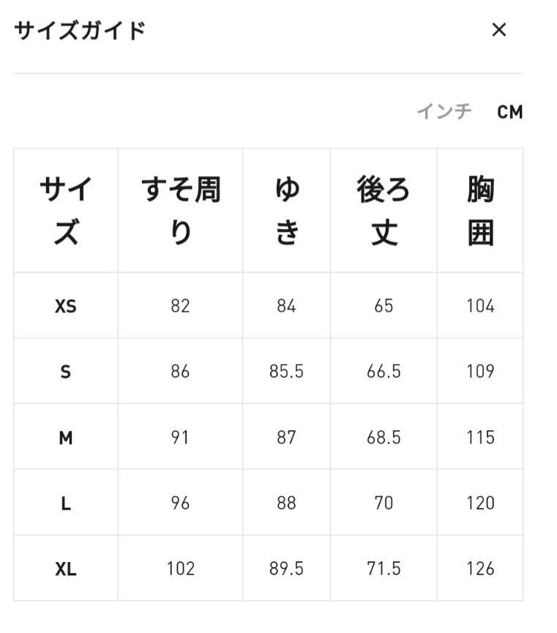Click the すそ周り column header

point(180,210)
